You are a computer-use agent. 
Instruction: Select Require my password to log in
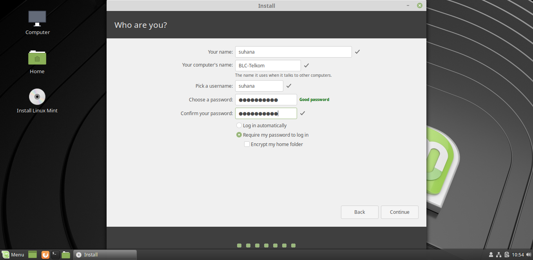239,135
